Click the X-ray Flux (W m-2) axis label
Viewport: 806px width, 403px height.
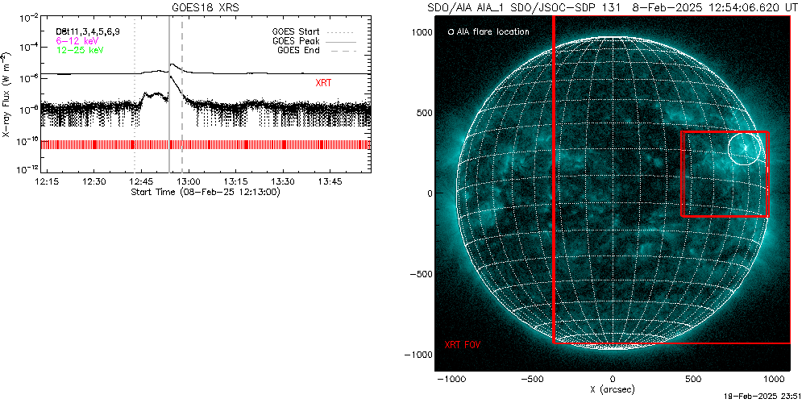click(5, 94)
